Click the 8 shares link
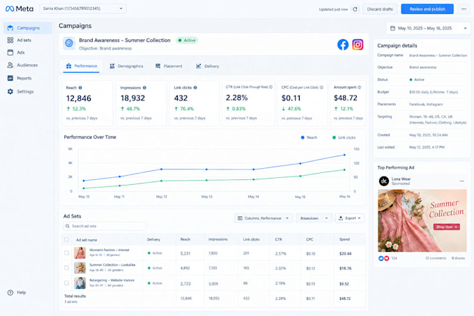This screenshot has width=474, height=316. 458,258
